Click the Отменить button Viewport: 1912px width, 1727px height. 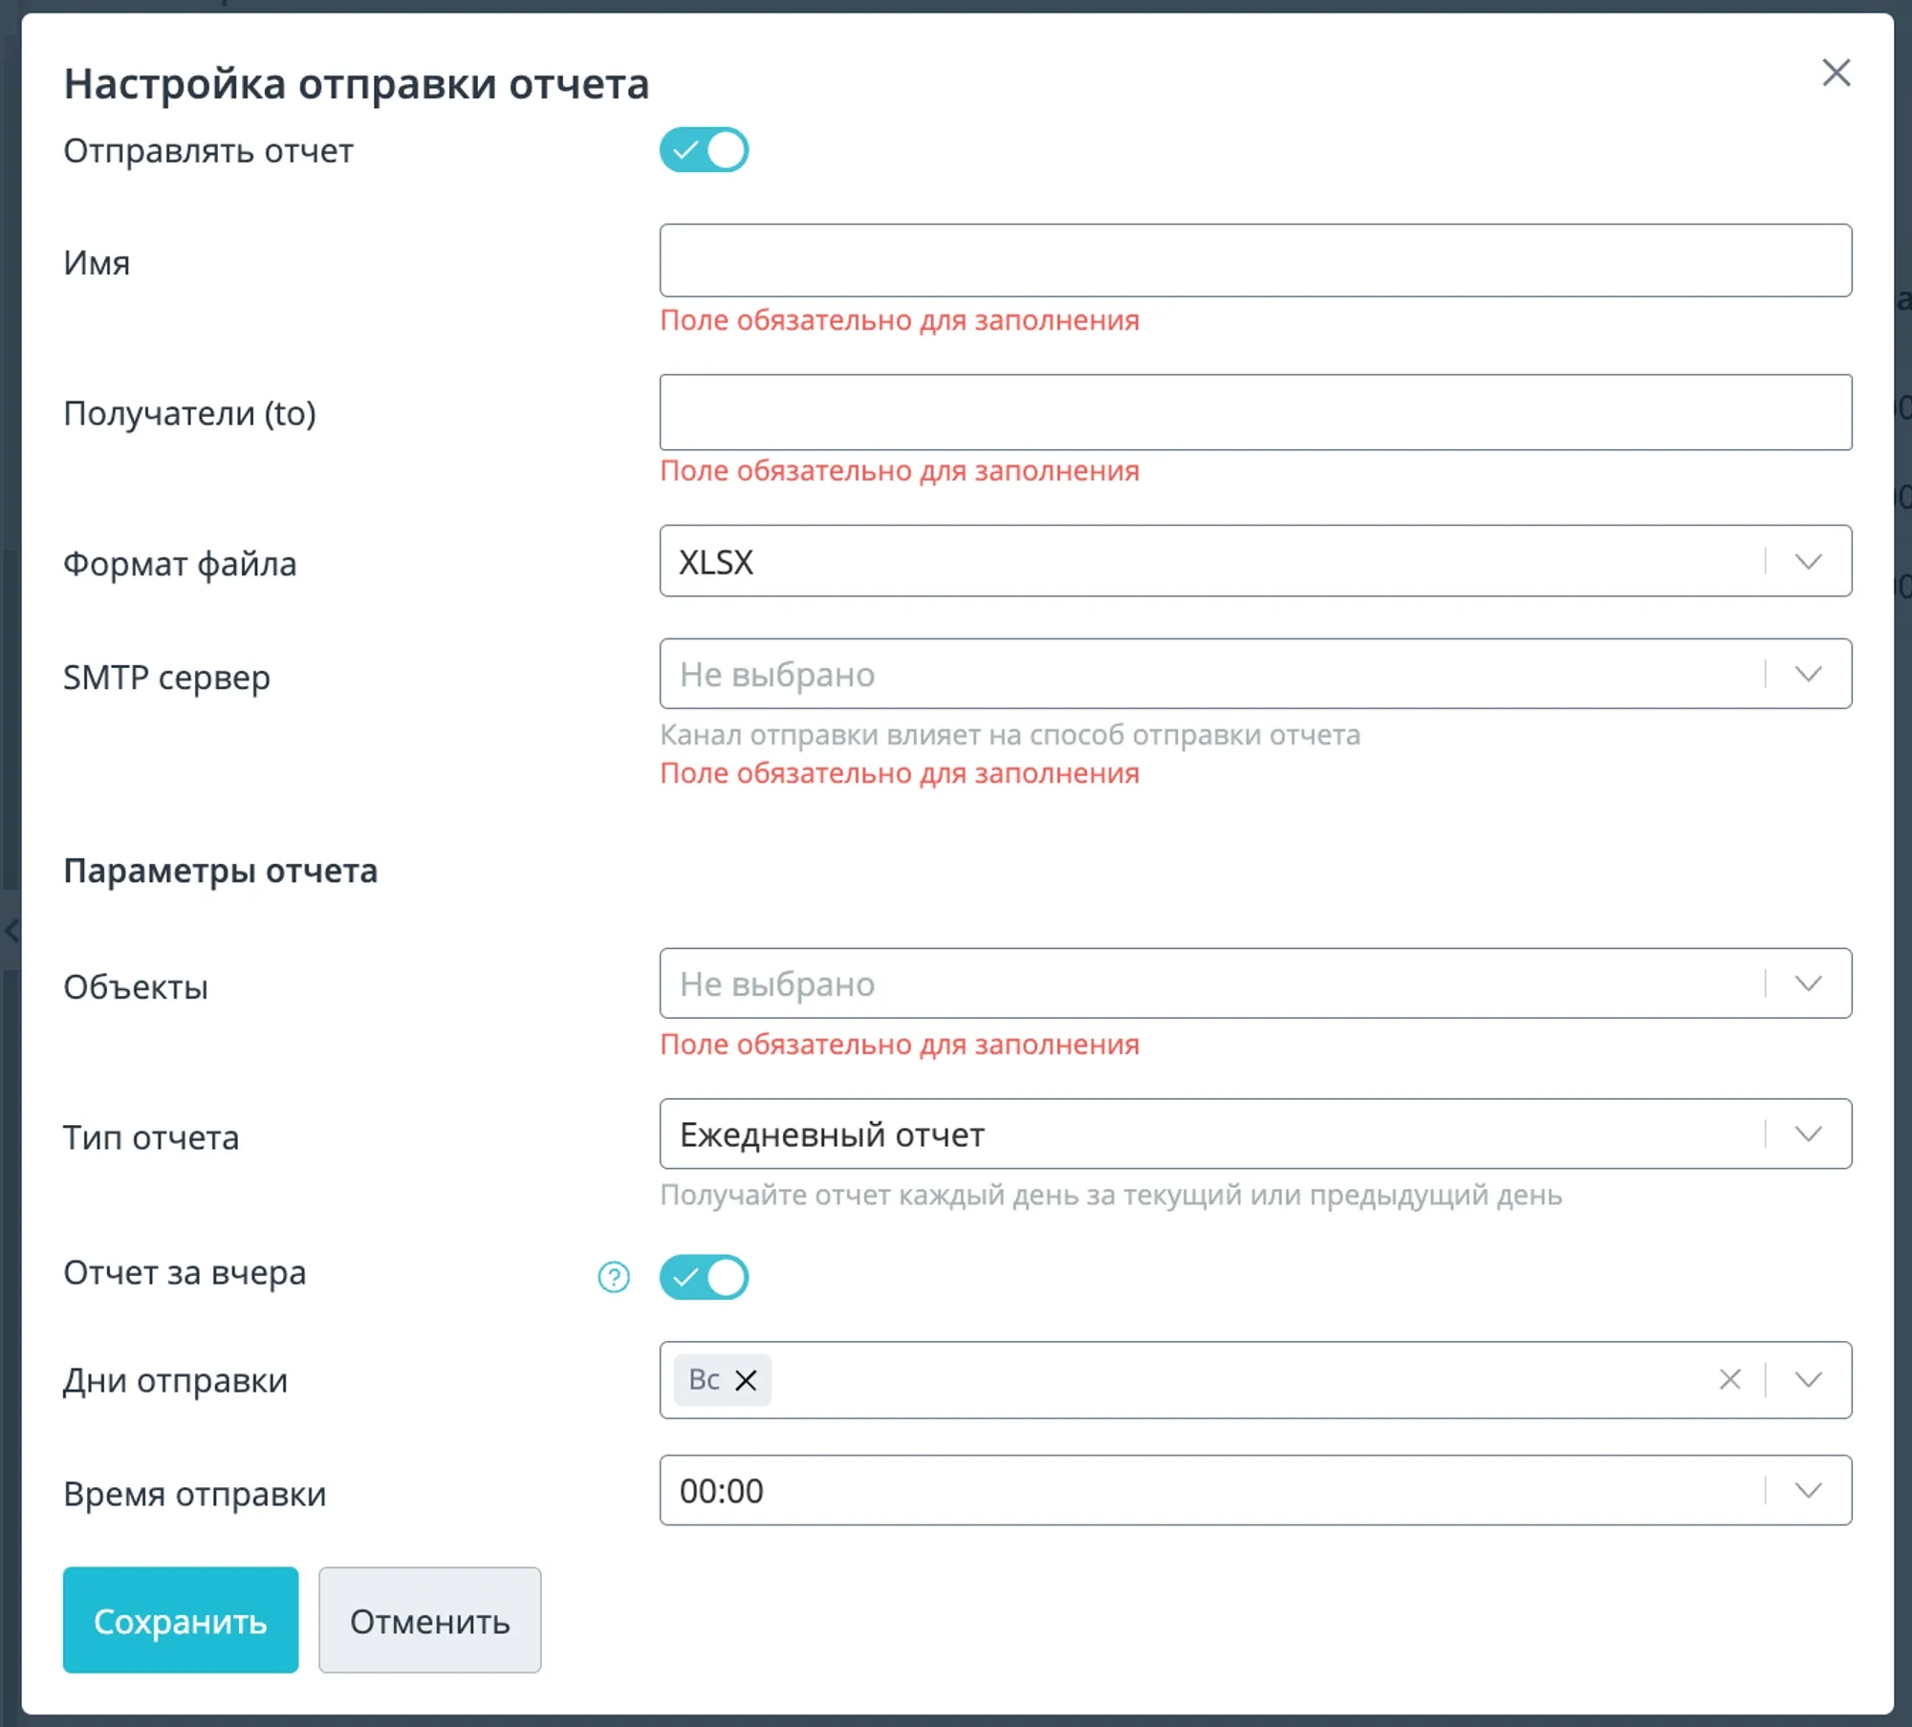click(x=429, y=1620)
